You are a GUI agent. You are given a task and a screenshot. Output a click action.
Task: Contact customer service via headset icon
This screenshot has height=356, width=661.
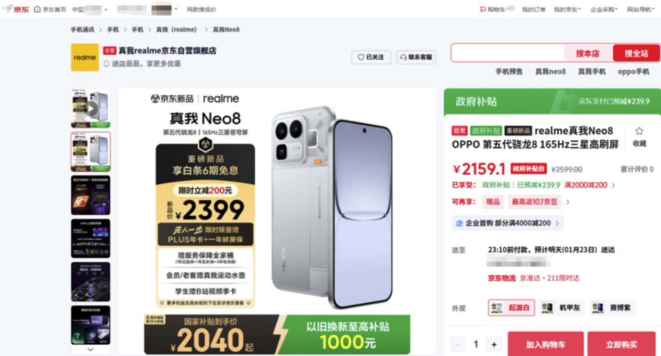(404, 57)
